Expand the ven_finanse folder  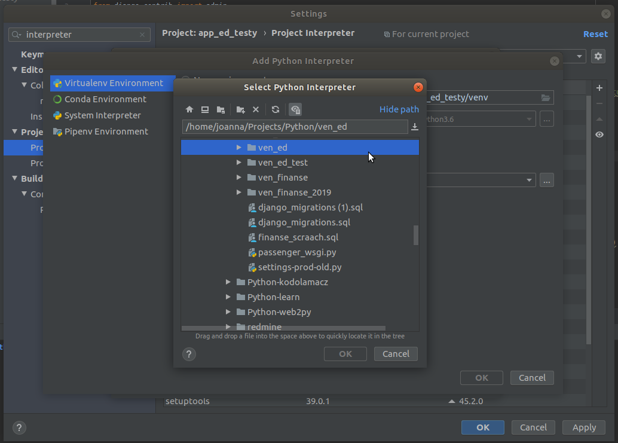point(239,178)
